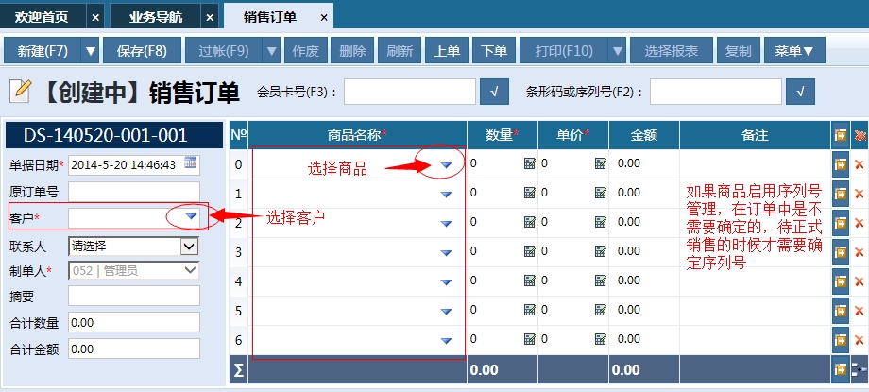Click the 作废 button
This screenshot has height=392, width=869.
(305, 51)
